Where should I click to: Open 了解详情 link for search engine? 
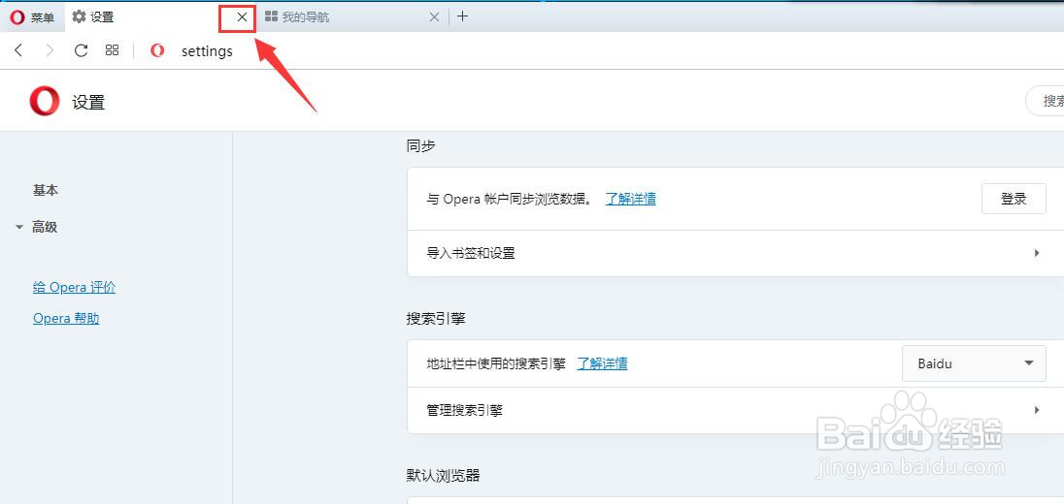(602, 363)
